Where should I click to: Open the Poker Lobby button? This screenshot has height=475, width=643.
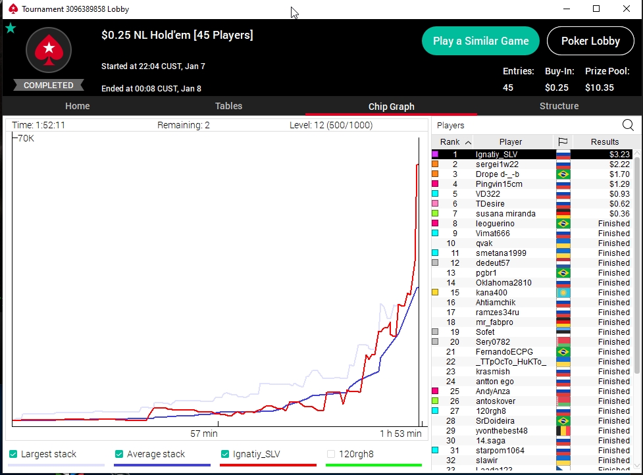point(590,41)
